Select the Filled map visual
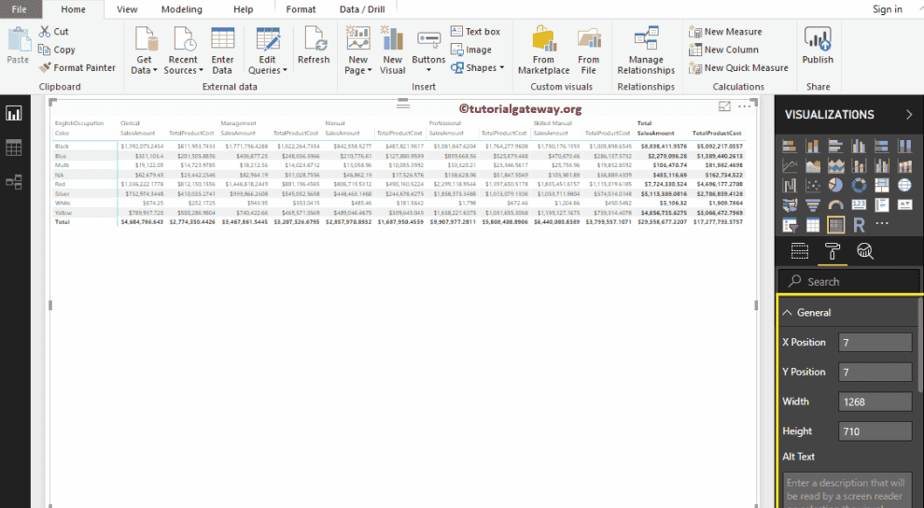Image resolution: width=924 pixels, height=508 pixels. (790, 205)
